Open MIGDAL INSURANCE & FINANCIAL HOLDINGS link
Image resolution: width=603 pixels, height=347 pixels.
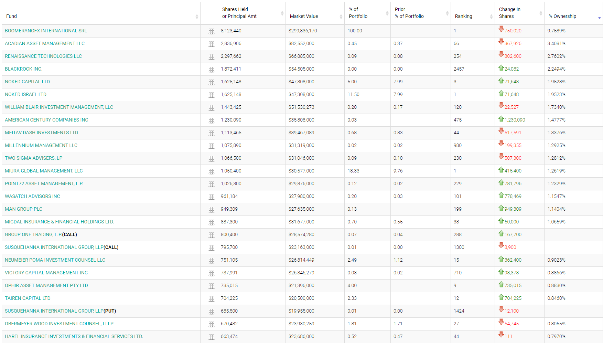click(x=60, y=222)
